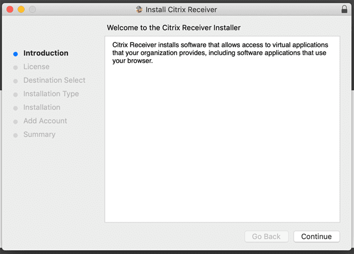Click the blue Introduction step bullet
This screenshot has width=354, height=254.
click(x=15, y=54)
